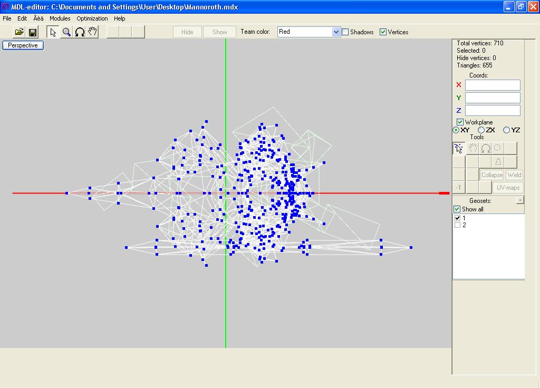
Task: Open the Optimization menu
Action: tap(92, 18)
